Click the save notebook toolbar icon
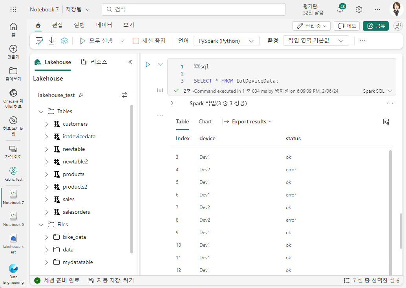The image size is (406, 288). tap(39, 41)
